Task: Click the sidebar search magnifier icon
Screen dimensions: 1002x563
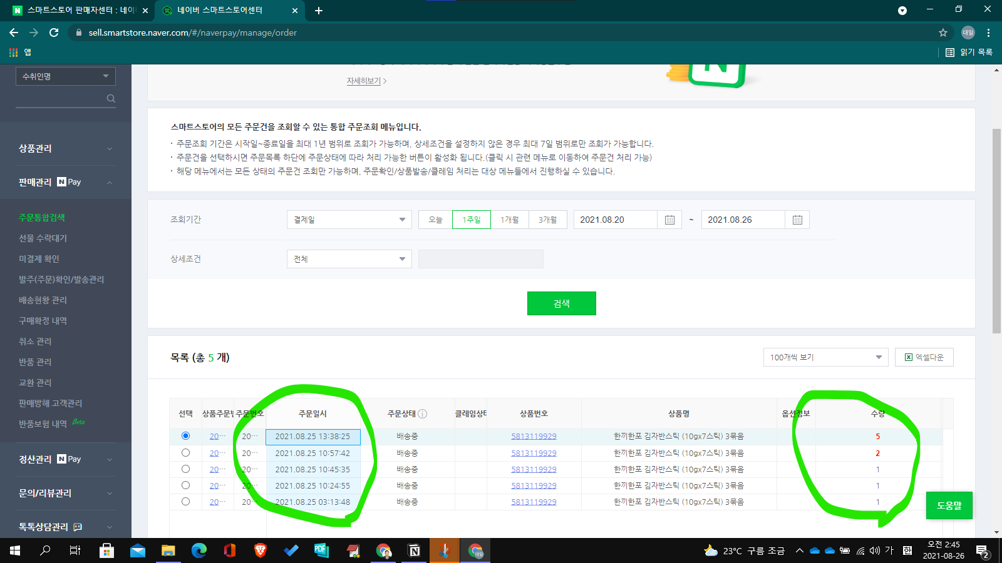Action: click(111, 98)
